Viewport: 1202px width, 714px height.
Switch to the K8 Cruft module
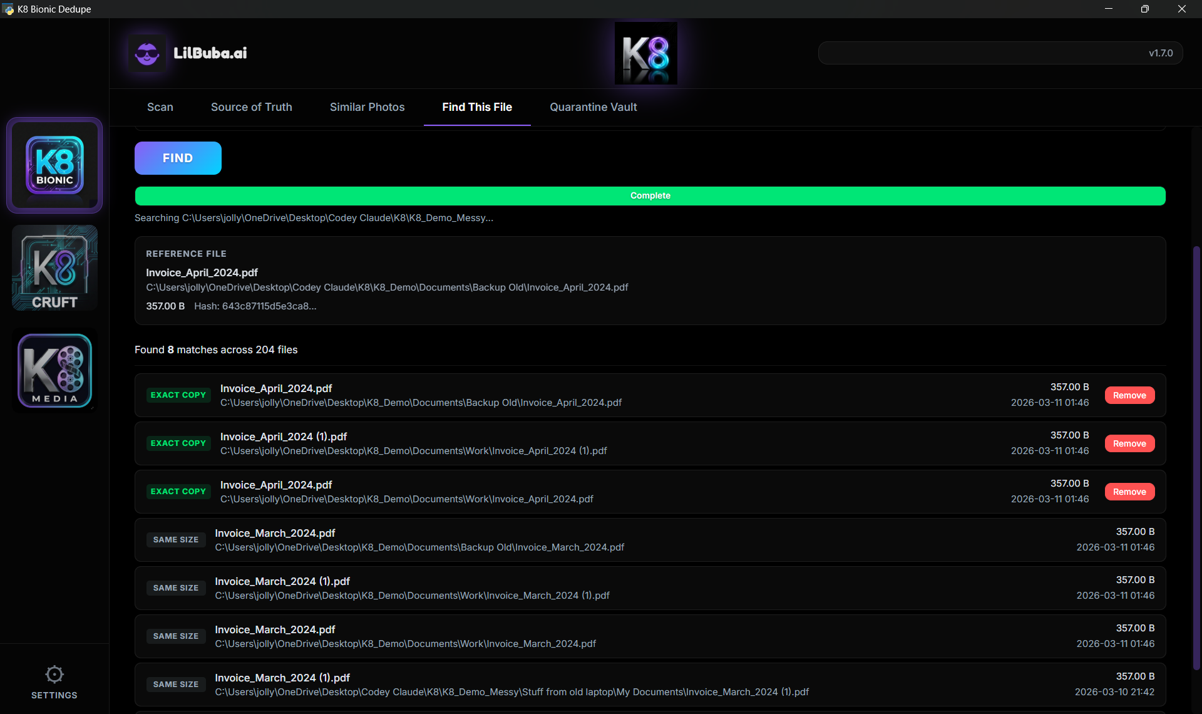click(54, 267)
